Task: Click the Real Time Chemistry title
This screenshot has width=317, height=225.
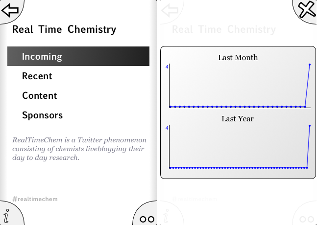Action: [x=64, y=29]
